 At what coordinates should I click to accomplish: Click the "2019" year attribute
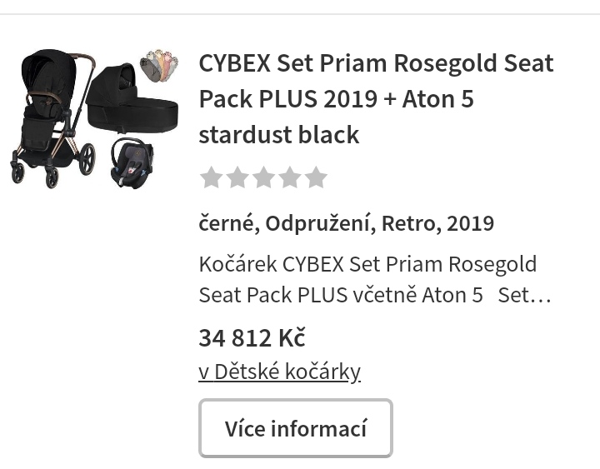click(471, 223)
